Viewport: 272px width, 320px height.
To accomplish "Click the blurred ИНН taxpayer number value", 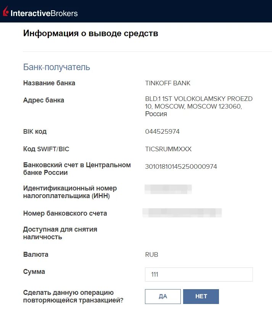I will [168, 189].
